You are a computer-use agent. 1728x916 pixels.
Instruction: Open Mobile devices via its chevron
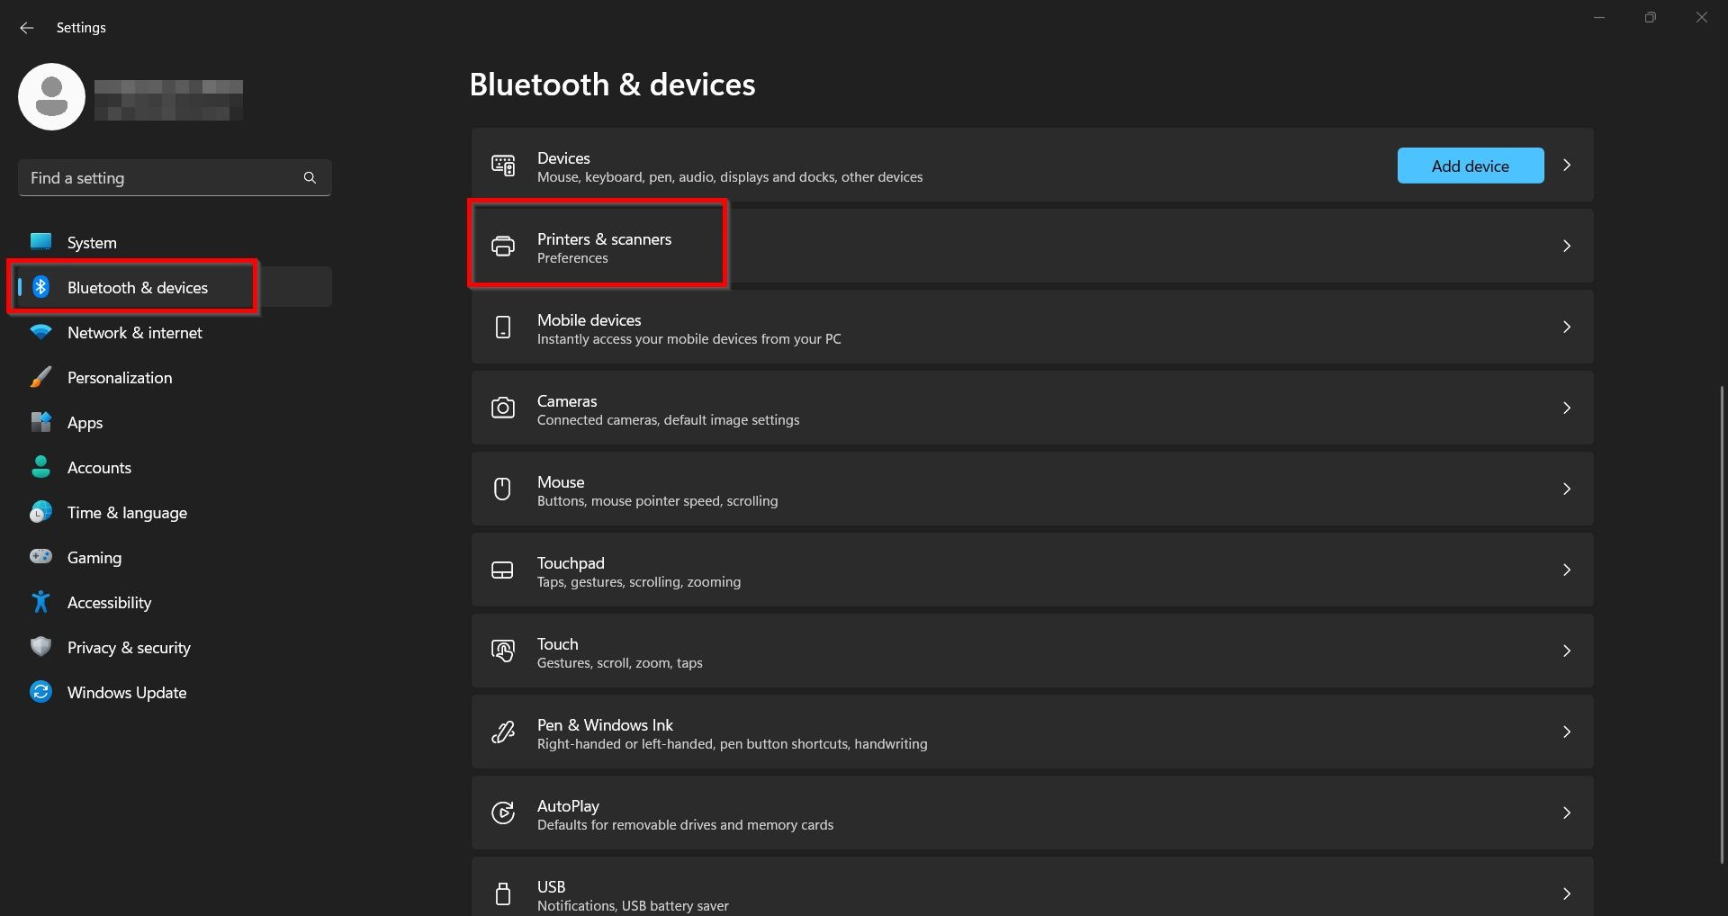point(1567,328)
